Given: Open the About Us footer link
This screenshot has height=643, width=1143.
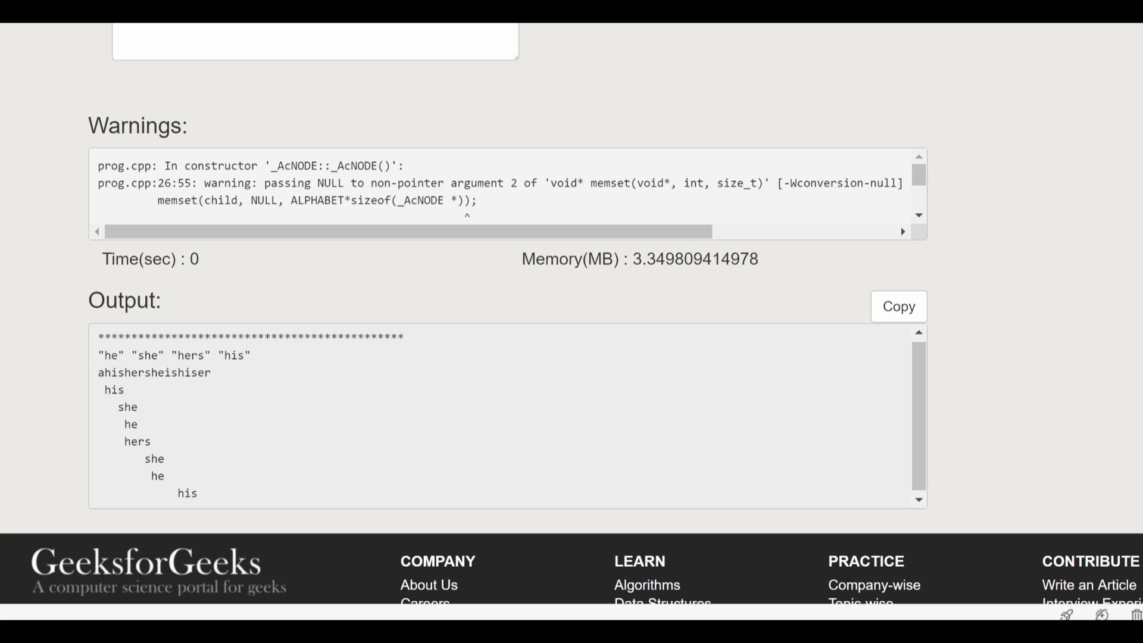Looking at the screenshot, I should click(429, 585).
